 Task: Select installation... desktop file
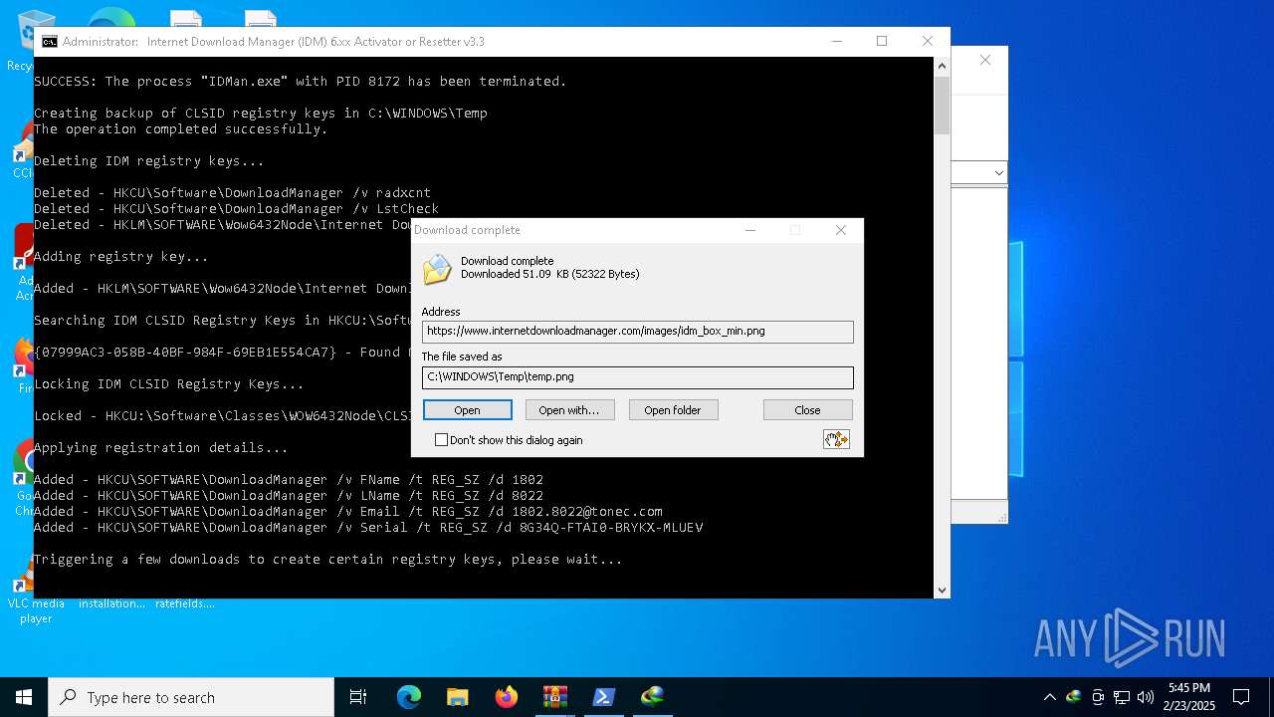point(111,603)
